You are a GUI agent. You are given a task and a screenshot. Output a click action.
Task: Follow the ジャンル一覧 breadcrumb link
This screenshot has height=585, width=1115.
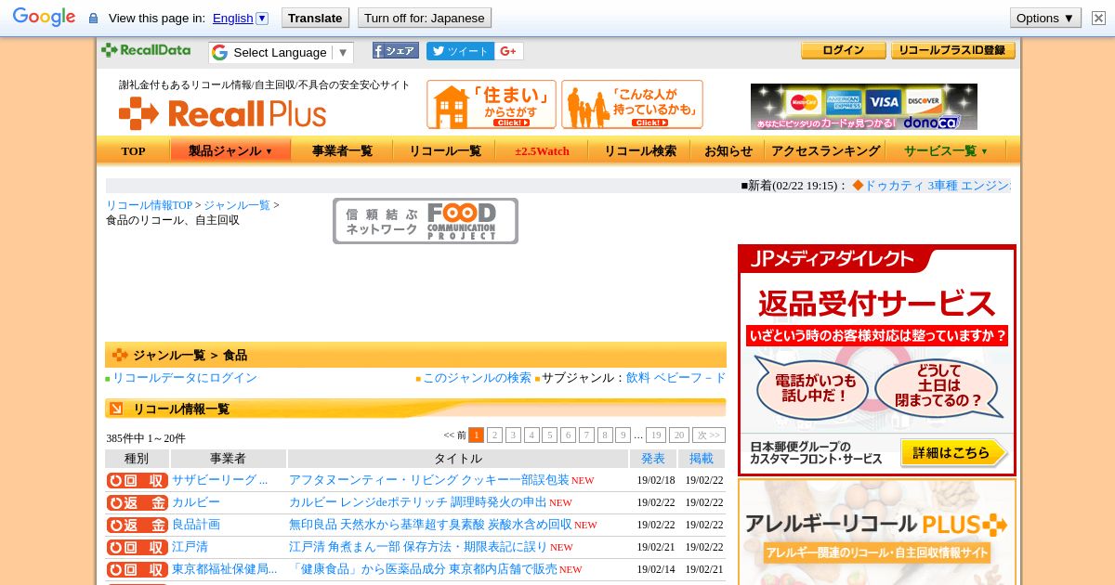tap(236, 205)
